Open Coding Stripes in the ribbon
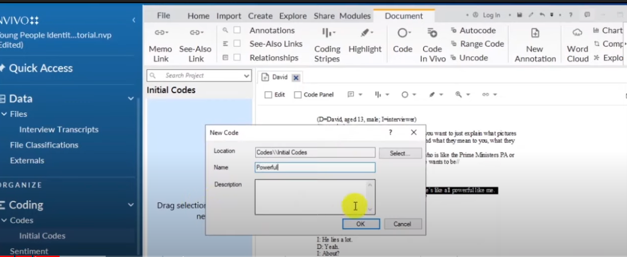Viewport: 627px width, 257px height. 327,33
